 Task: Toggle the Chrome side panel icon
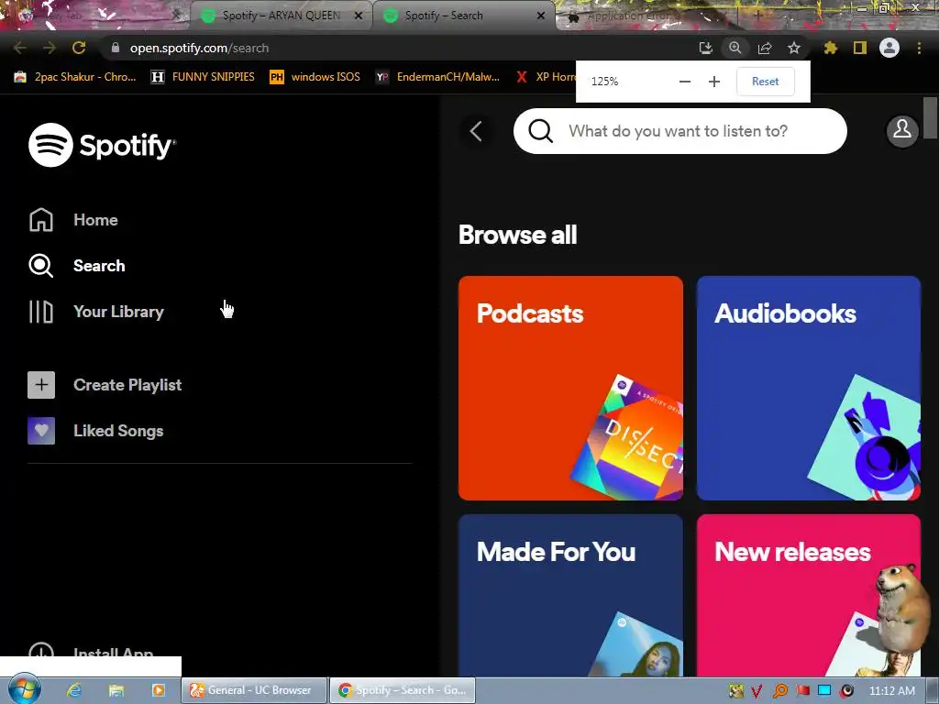(x=860, y=48)
